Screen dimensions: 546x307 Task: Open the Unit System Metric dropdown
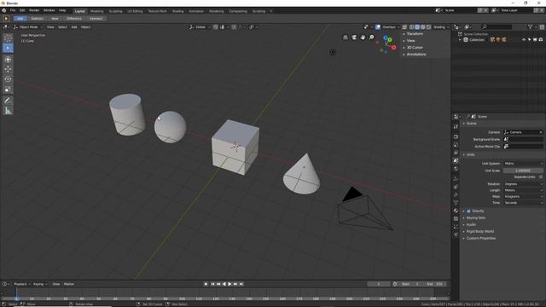(523, 163)
